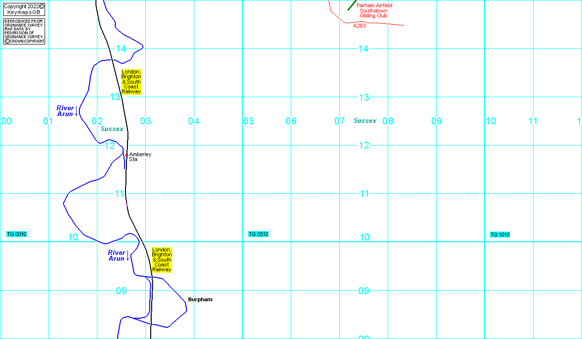Click the A283 road label

coord(359,26)
